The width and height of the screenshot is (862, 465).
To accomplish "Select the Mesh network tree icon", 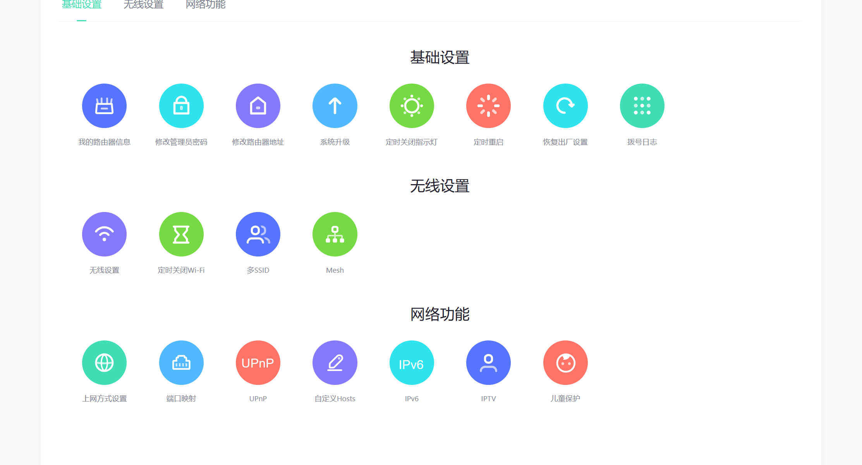I will 335,234.
